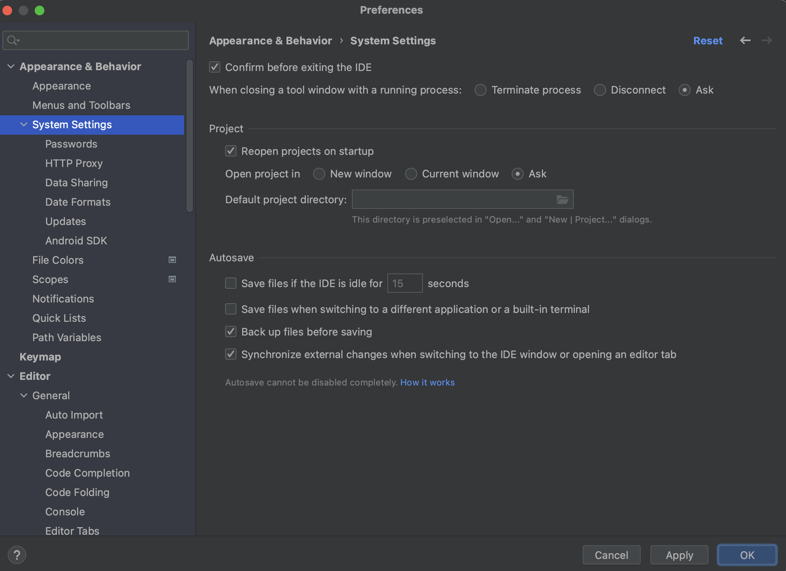
Task: Disable Back up files before saving
Action: click(231, 331)
